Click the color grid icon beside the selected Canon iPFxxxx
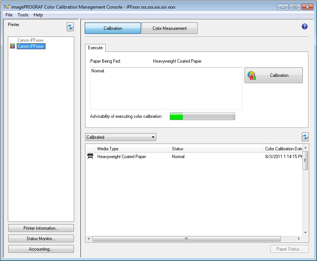 pyautogui.click(x=13, y=46)
